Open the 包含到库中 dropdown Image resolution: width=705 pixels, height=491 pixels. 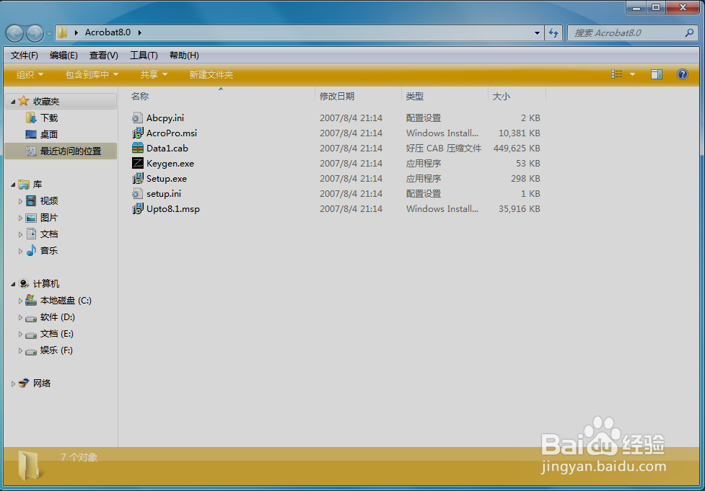pyautogui.click(x=92, y=74)
